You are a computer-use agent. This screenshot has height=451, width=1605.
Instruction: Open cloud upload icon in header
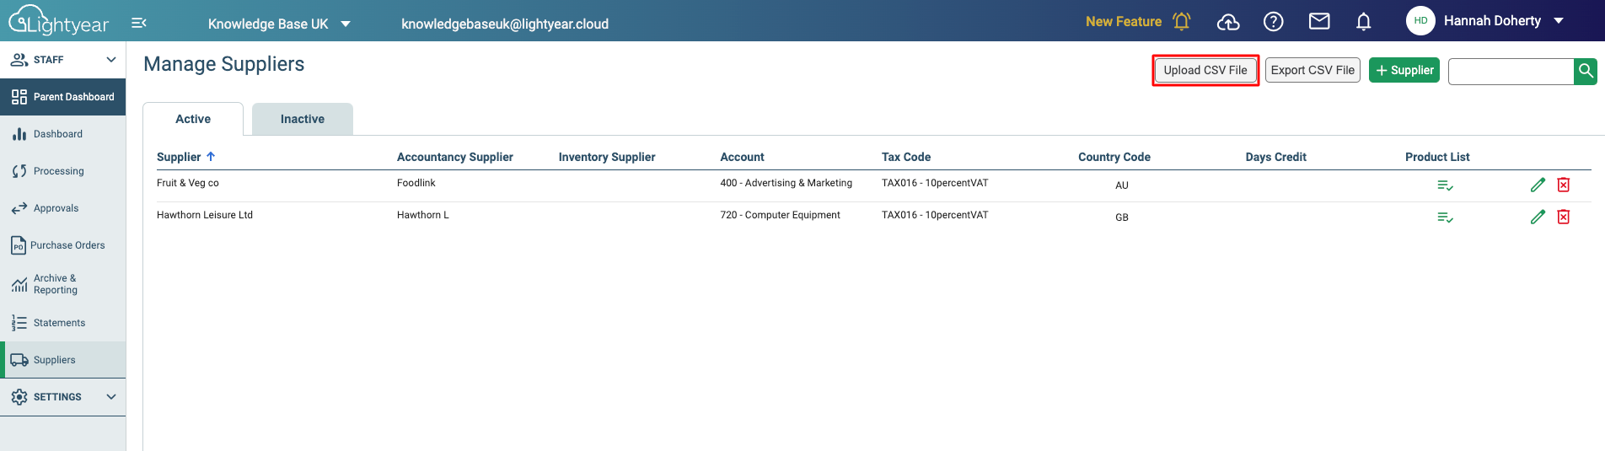pos(1228,22)
